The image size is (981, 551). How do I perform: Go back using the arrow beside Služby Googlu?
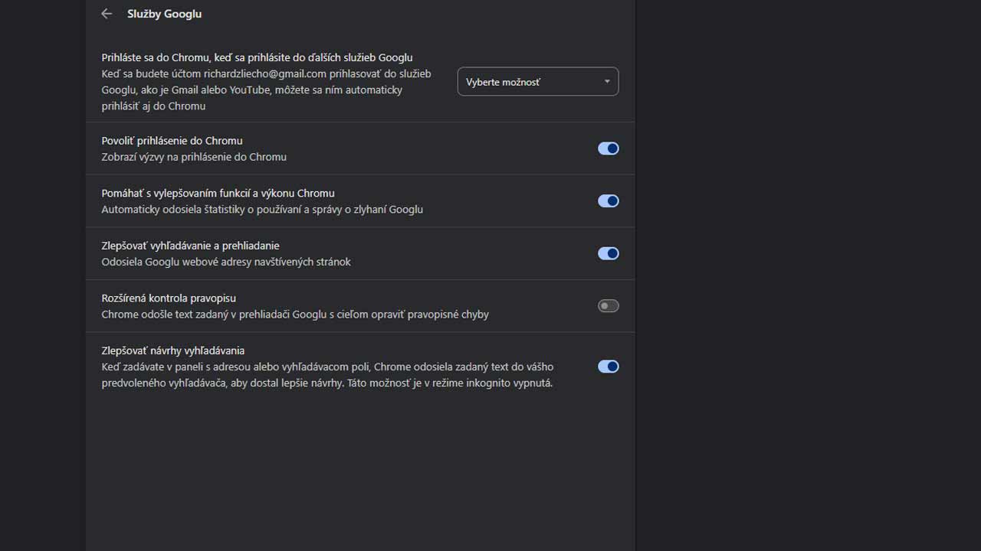pyautogui.click(x=107, y=14)
